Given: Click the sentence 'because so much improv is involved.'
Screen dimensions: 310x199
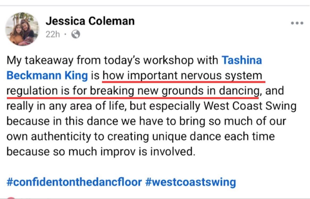Looking at the screenshot, I should click(101, 152).
